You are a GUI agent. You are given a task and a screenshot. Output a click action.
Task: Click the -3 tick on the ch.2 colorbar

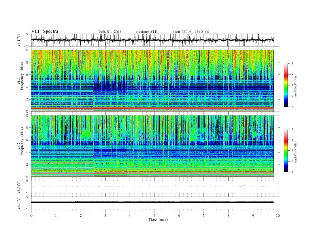292,129
